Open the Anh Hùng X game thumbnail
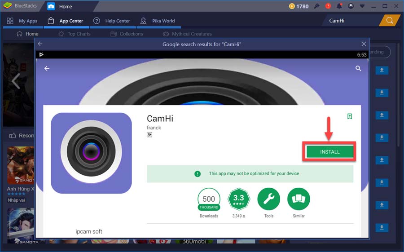This screenshot has width=404, height=252. pyautogui.click(x=21, y=165)
